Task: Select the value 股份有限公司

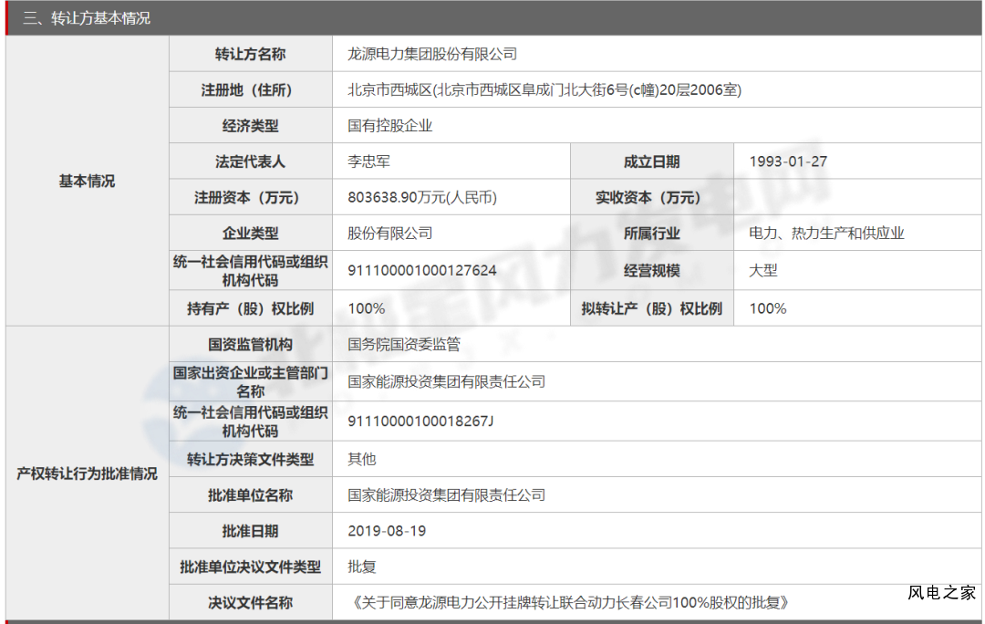Action: coord(390,234)
